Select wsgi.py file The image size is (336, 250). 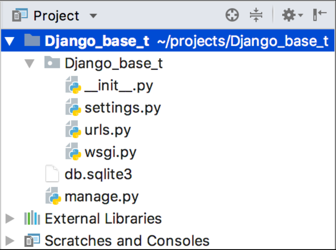point(111,153)
